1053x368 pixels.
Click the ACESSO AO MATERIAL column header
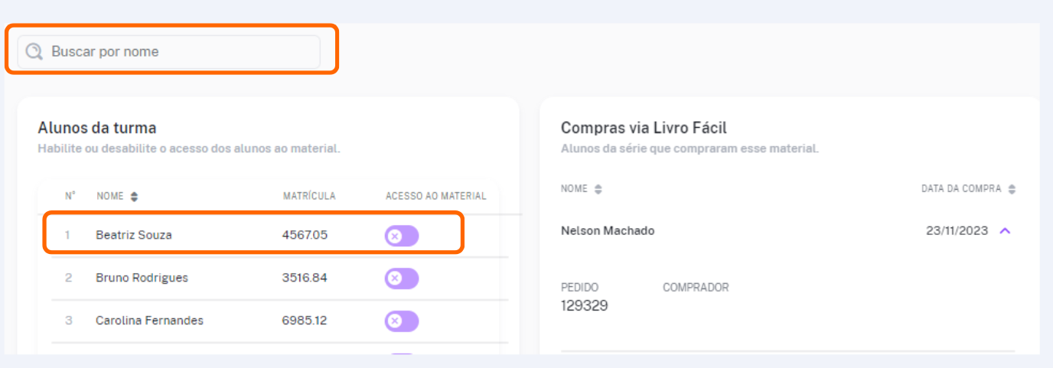pos(436,197)
